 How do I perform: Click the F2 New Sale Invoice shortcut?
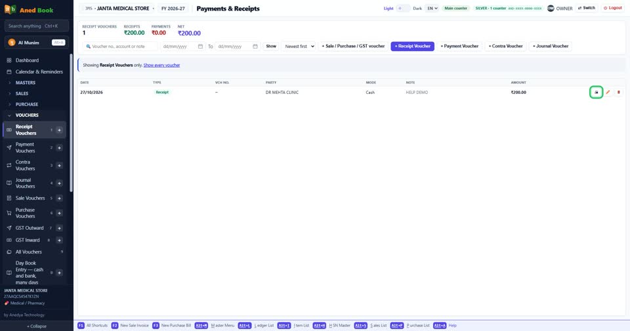(x=130, y=325)
